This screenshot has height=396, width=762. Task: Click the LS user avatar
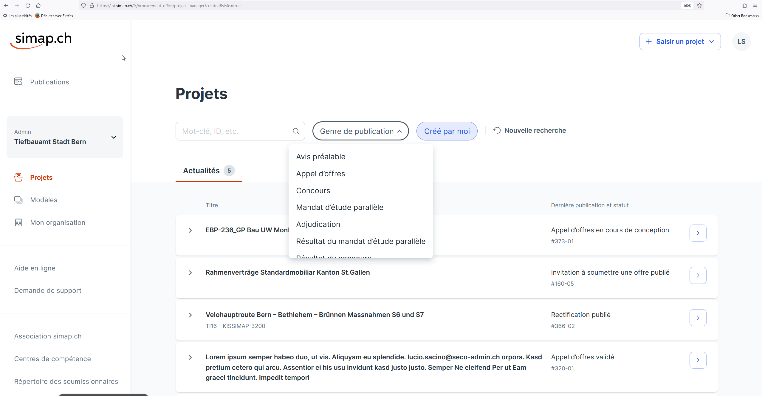741,41
